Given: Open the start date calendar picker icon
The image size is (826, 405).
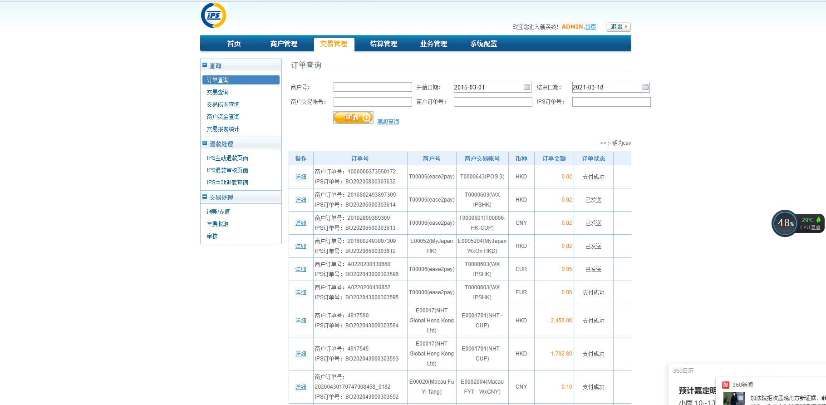Looking at the screenshot, I should click(527, 87).
